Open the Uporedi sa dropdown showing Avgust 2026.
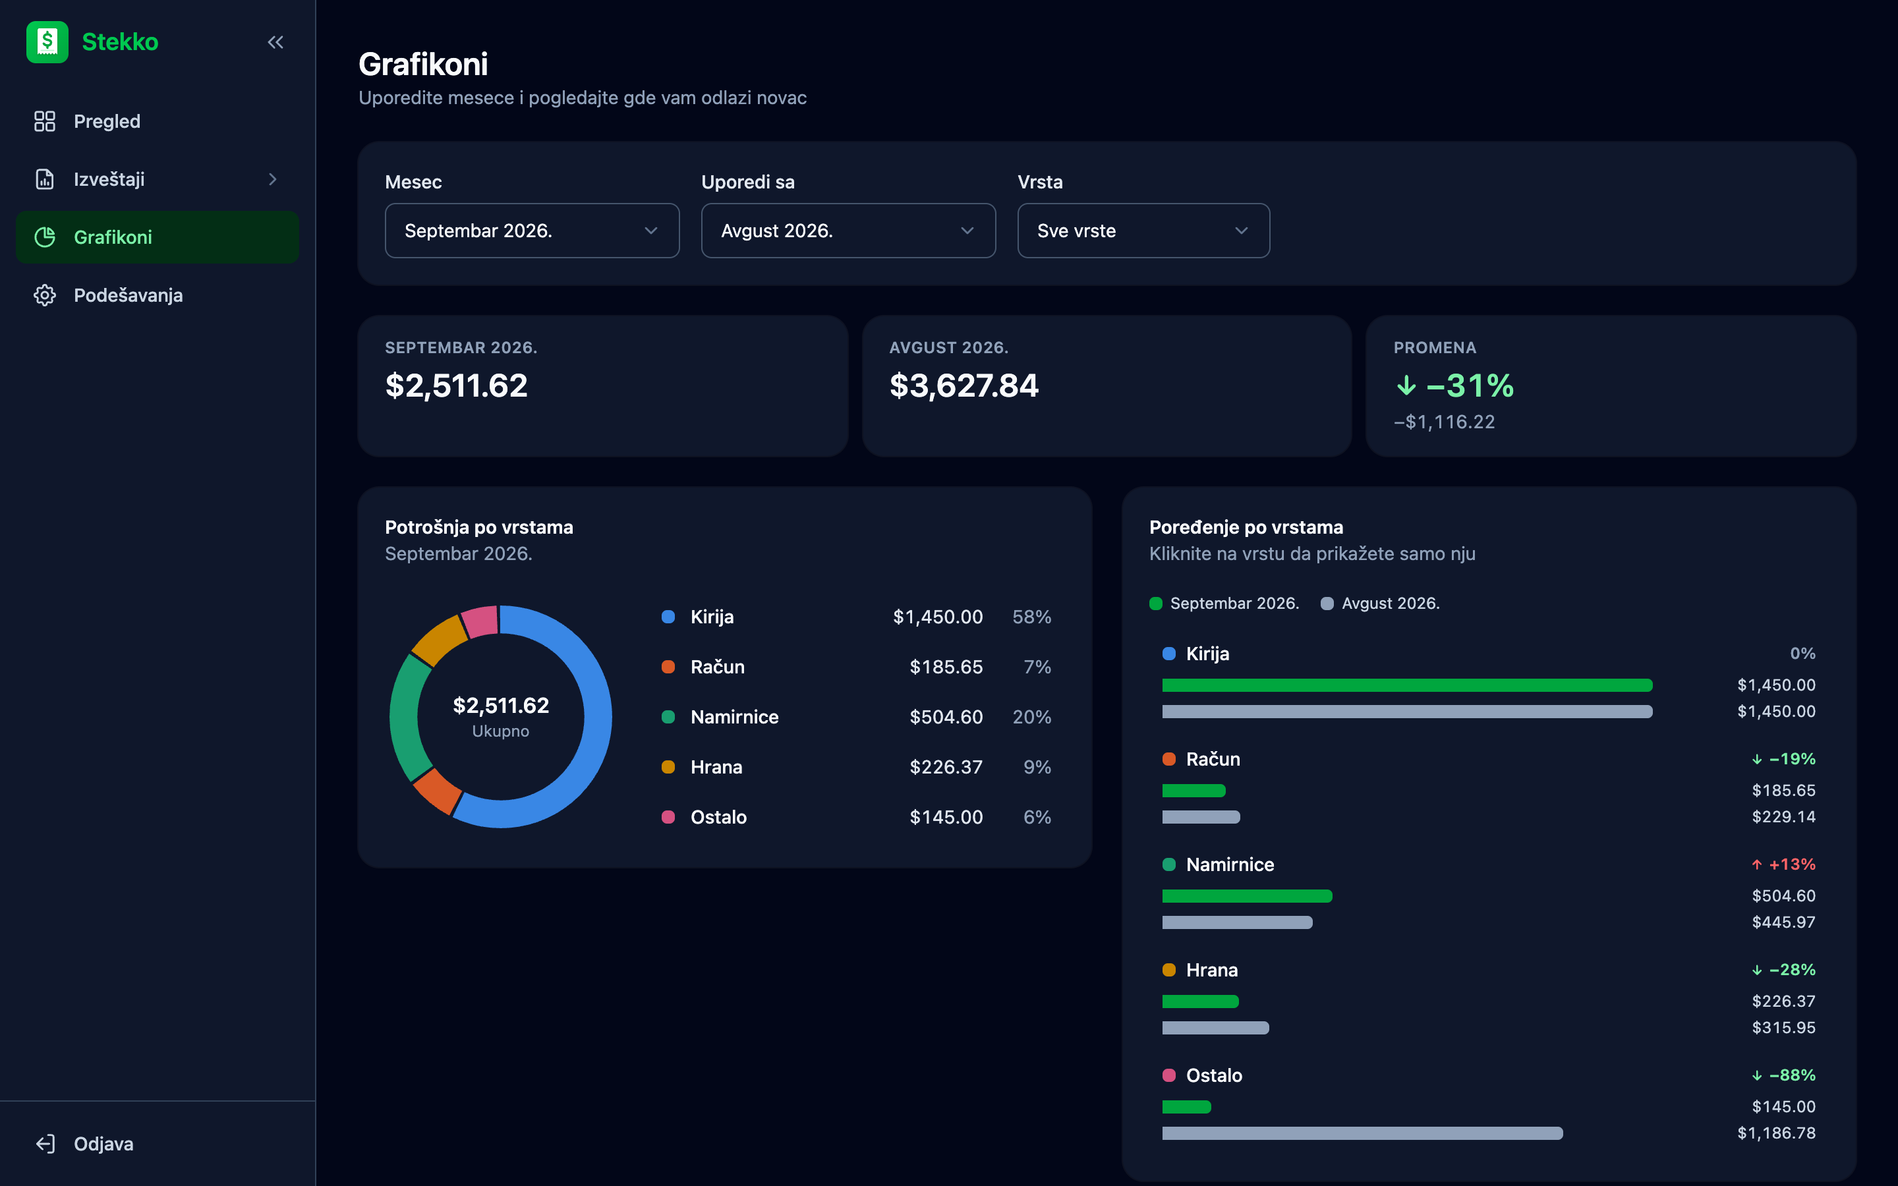Screen dimensions: 1898x1186 [x=848, y=231]
